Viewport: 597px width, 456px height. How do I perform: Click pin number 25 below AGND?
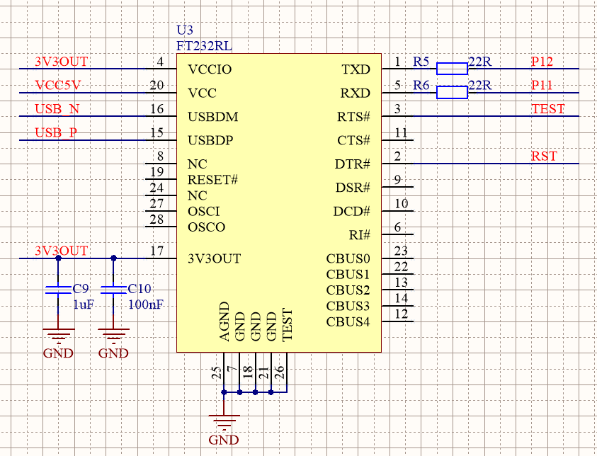tap(217, 372)
